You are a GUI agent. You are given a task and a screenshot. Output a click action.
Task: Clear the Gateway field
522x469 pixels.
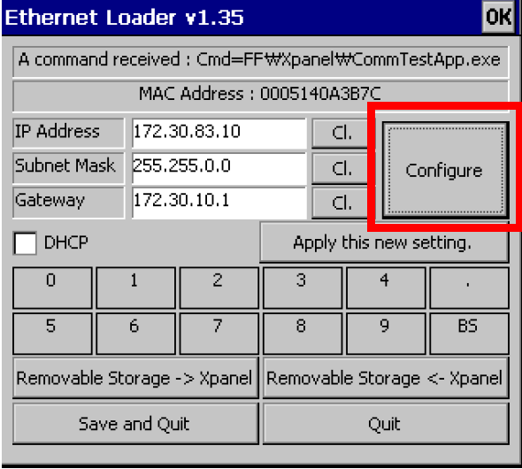pyautogui.click(x=342, y=203)
